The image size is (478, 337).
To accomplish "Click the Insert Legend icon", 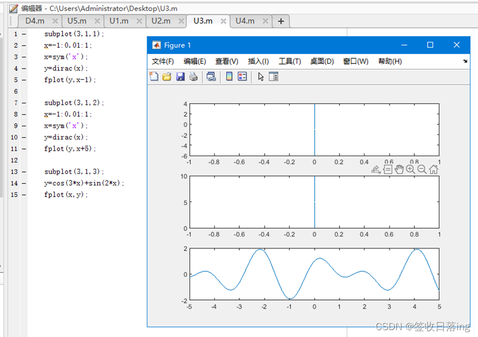I will tap(242, 77).
